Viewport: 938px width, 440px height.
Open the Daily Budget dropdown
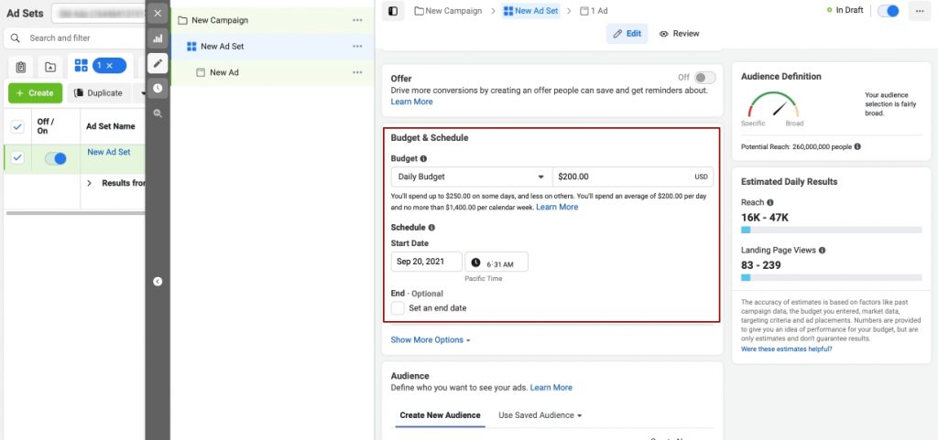coord(472,177)
